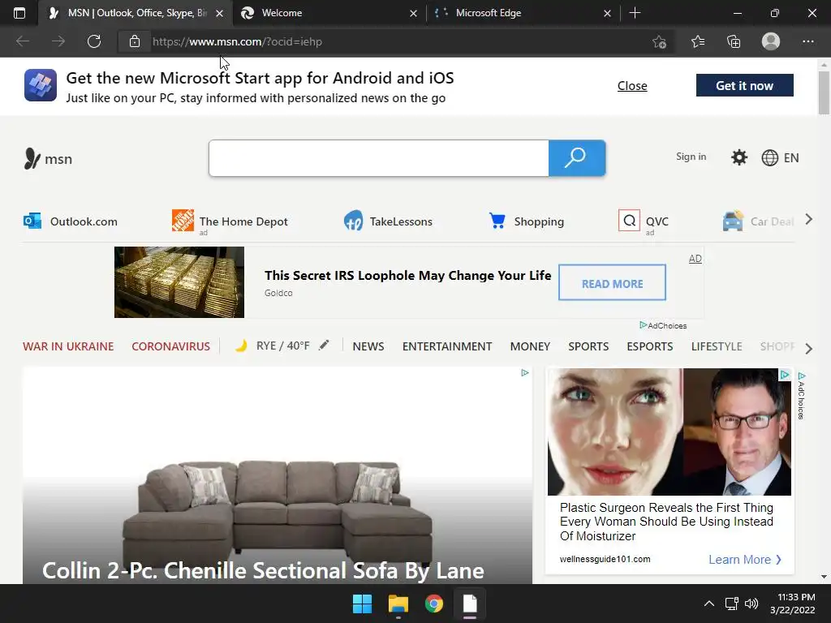Go to the SPORTS category

(x=588, y=346)
